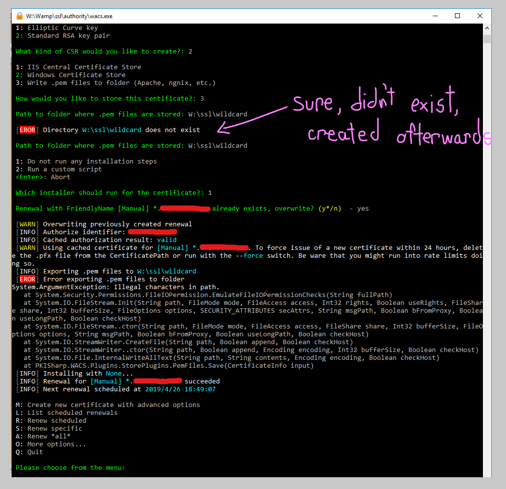Click the [EROR] error exporting tag
Image resolution: width=506 pixels, height=489 pixels.
pos(27,279)
